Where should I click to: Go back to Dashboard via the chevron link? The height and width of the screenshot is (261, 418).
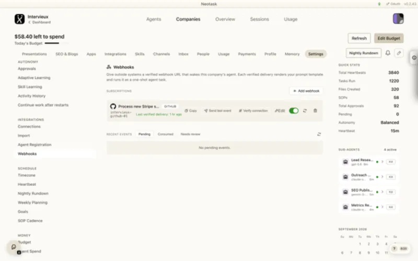point(40,22)
